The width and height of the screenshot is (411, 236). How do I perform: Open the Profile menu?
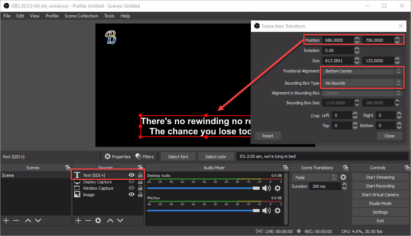click(52, 16)
